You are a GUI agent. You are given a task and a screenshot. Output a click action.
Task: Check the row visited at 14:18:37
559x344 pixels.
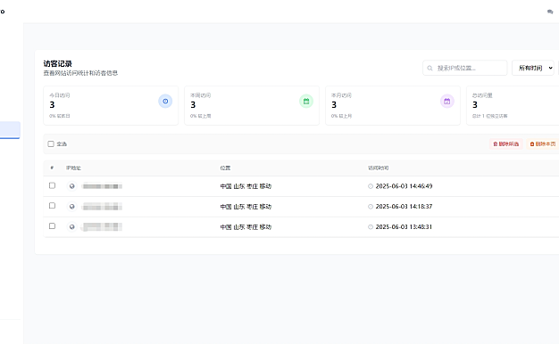[x=52, y=206]
